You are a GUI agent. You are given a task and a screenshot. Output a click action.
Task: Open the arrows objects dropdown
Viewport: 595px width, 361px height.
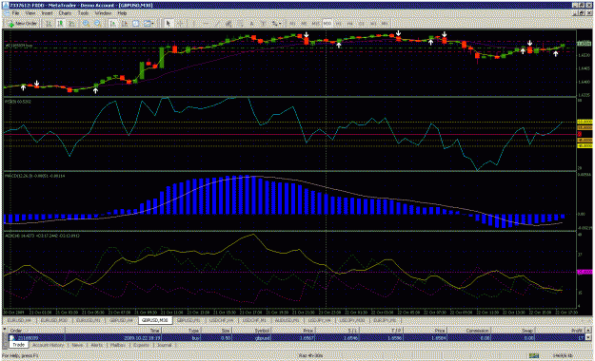(x=276, y=24)
